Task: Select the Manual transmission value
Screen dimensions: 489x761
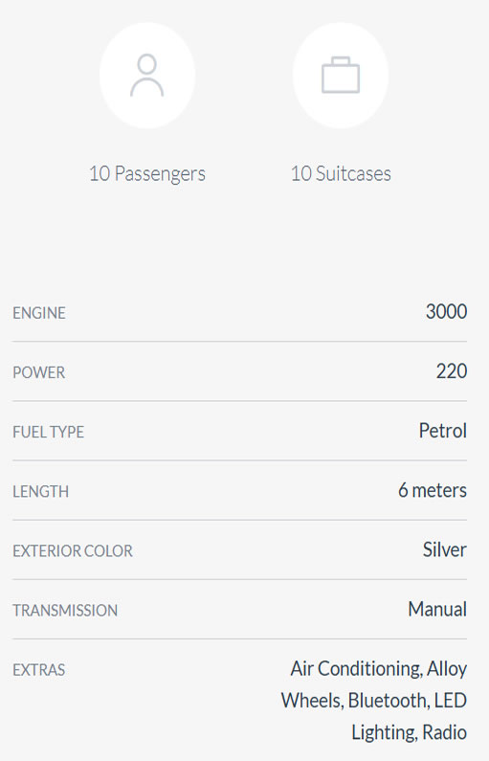Action: (x=437, y=610)
